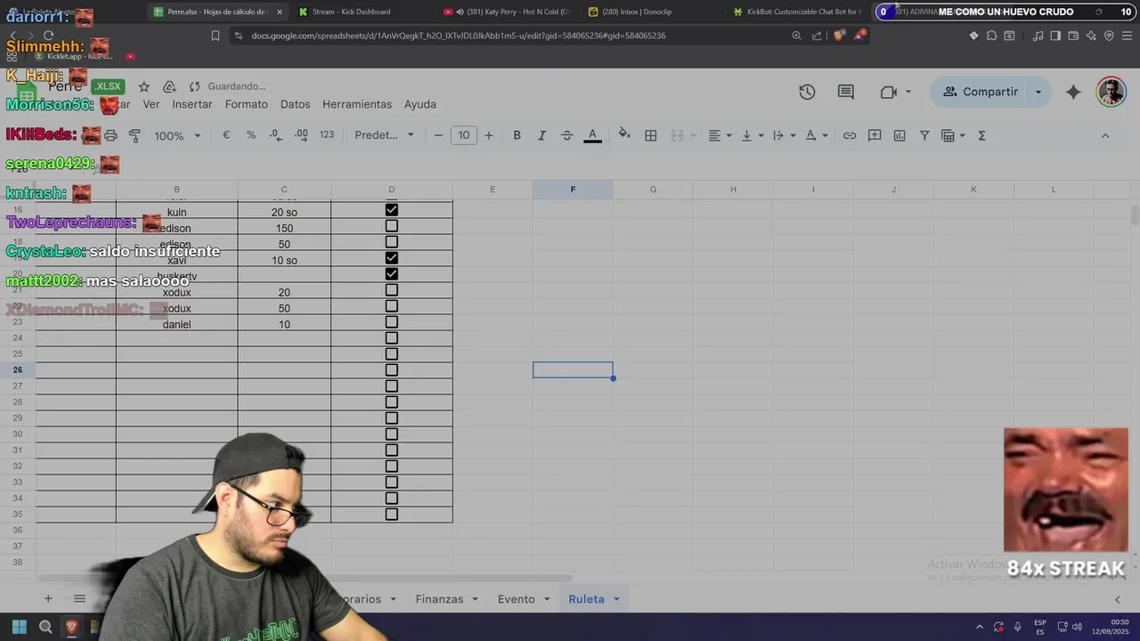Viewport: 1140px width, 641px height.
Task: Open the Compartir dropdown arrow
Action: coord(1038,92)
